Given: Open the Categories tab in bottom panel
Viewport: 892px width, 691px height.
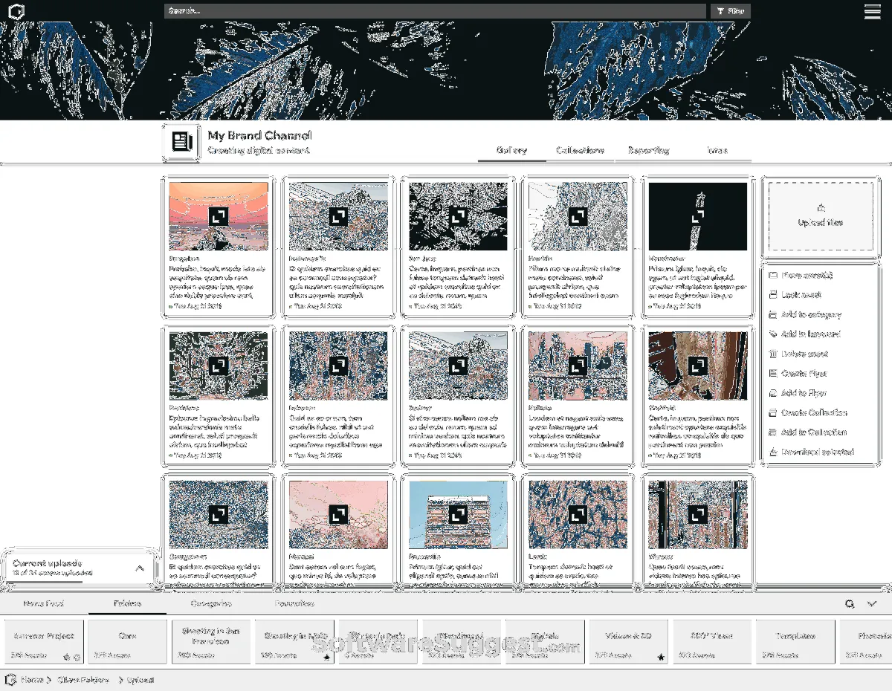Looking at the screenshot, I should point(210,604).
